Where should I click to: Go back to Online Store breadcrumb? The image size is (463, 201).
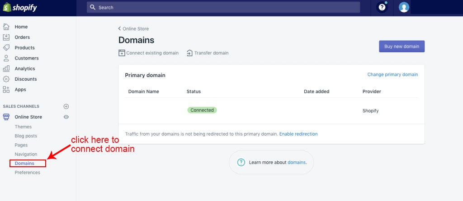point(136,28)
